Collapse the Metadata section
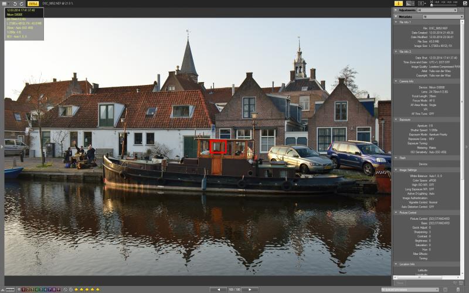Viewport: 469px width, 293px height. (396, 17)
